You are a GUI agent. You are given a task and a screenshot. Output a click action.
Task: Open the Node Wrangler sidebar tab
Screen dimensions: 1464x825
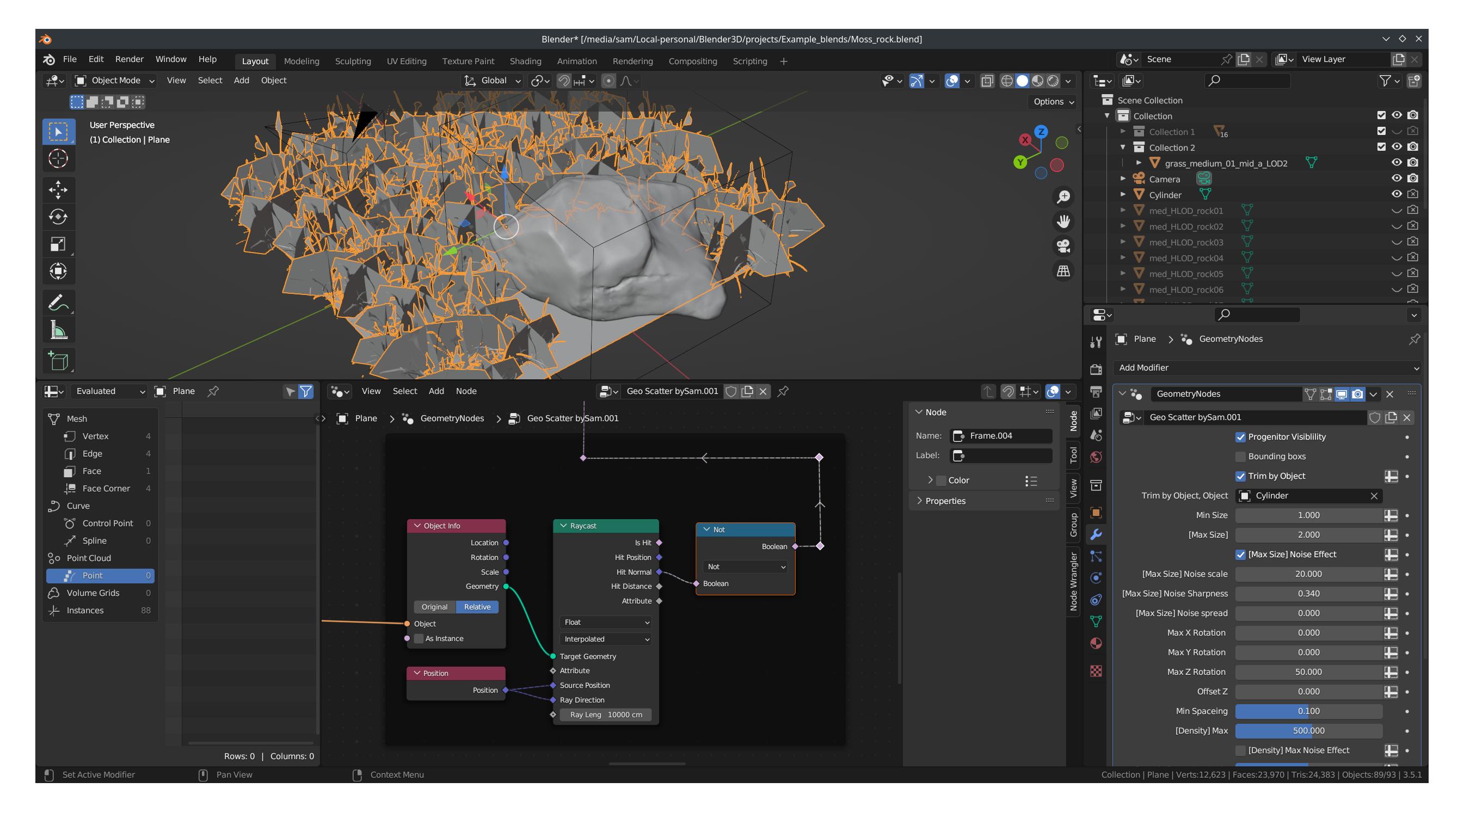click(1073, 581)
